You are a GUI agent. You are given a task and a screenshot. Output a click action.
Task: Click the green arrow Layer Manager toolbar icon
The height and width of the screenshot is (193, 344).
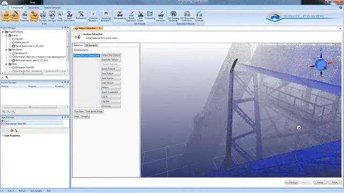[x=16, y=131]
